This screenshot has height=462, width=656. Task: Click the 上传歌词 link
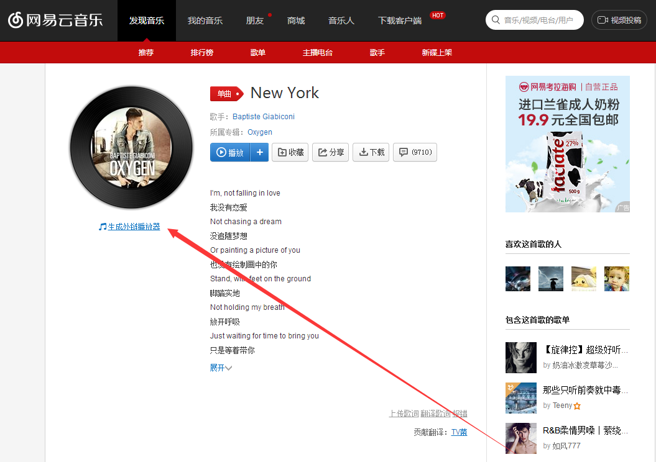[x=404, y=414]
